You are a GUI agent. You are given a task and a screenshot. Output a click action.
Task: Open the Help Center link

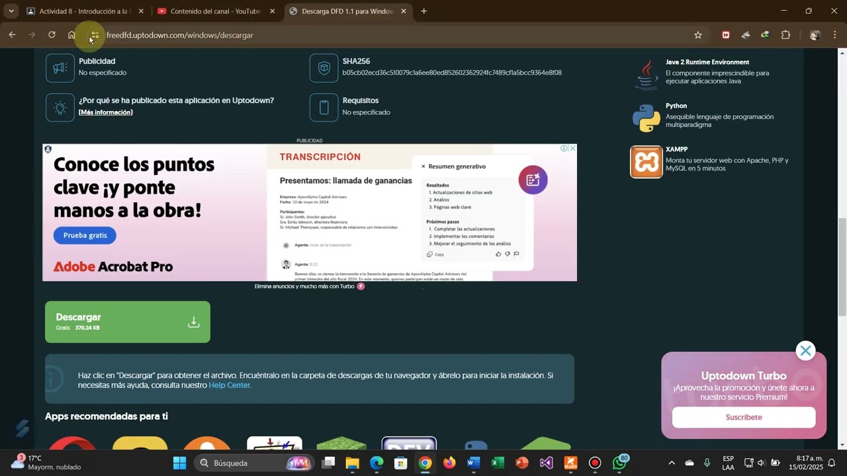tap(229, 385)
